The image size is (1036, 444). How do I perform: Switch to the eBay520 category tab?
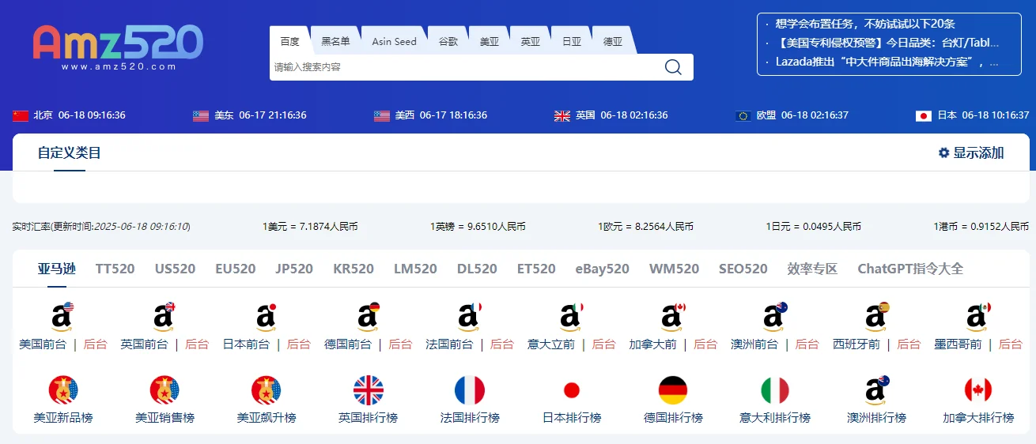click(603, 269)
